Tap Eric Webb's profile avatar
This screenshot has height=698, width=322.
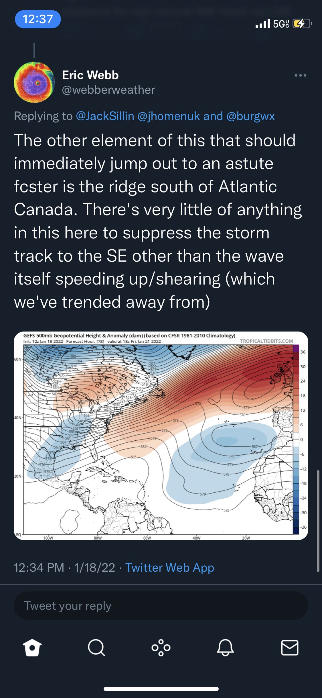click(34, 82)
